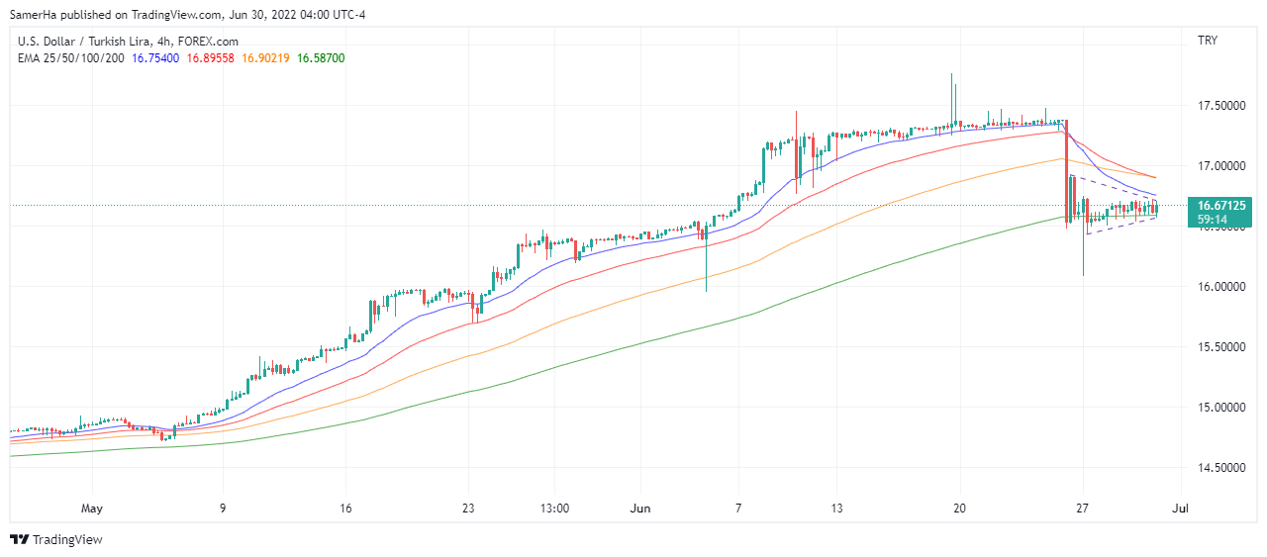Click the 59:14 candle countdown timer
1267x557 pixels.
(x=1213, y=219)
